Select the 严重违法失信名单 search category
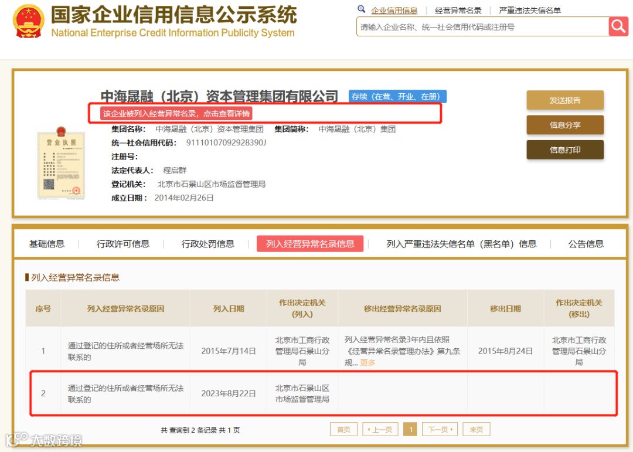The image size is (633, 452). click(530, 11)
